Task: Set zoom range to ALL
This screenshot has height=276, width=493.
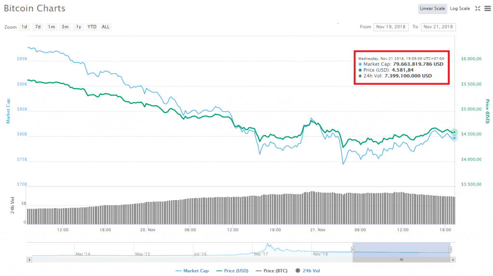Action: click(105, 27)
